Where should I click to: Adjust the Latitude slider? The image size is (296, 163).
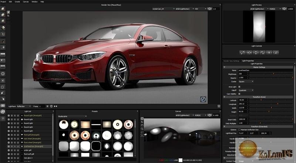[x=271, y=100]
